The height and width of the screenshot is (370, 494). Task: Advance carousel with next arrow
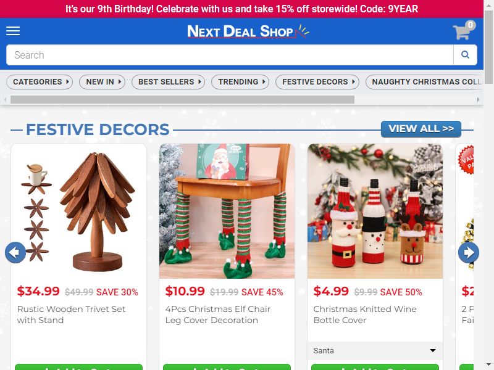click(469, 252)
